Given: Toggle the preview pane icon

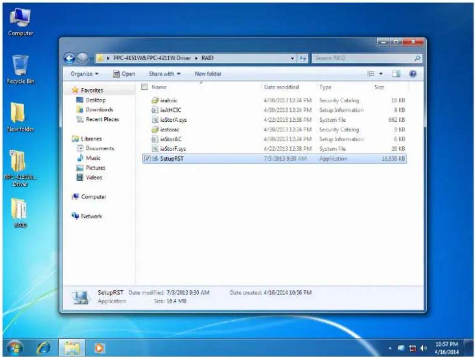Looking at the screenshot, I should pyautogui.click(x=396, y=74).
